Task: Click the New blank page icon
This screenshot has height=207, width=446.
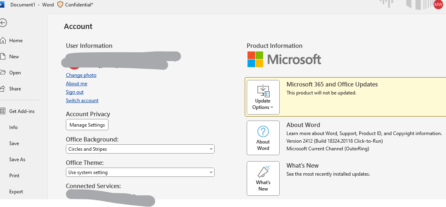Action: [x=2, y=56]
